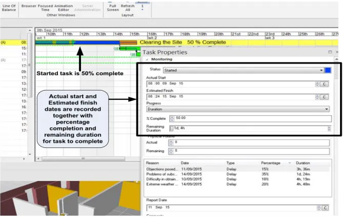Collapse the Monitoring section
Screen dimensions: 343x218
[147, 59]
